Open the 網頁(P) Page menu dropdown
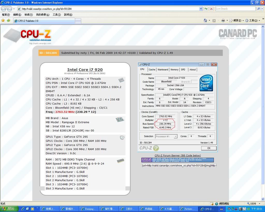 [237, 20]
